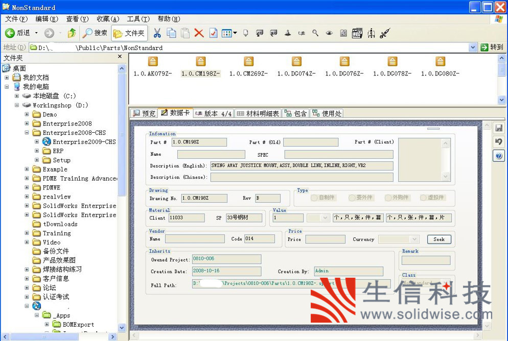Switch to the 包含 tab

295,113
